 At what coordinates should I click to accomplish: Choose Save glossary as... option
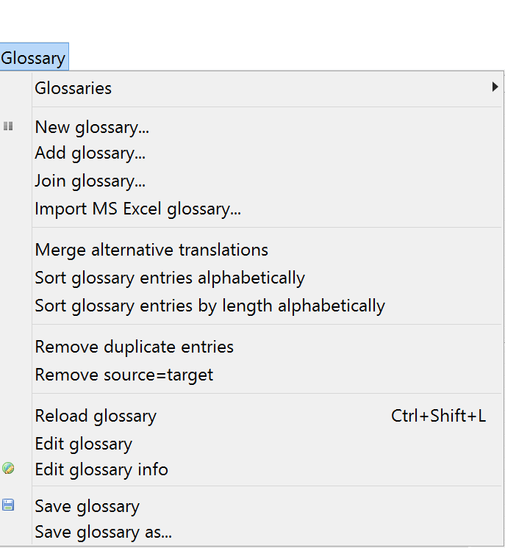click(x=103, y=533)
